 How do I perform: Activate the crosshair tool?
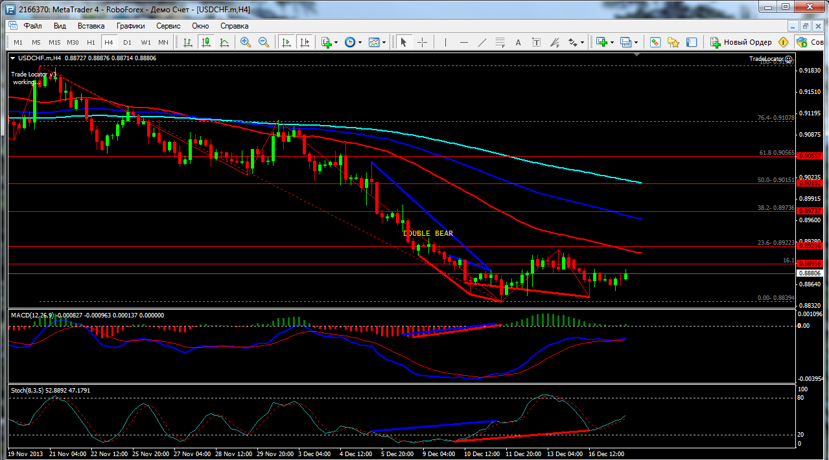click(x=422, y=42)
